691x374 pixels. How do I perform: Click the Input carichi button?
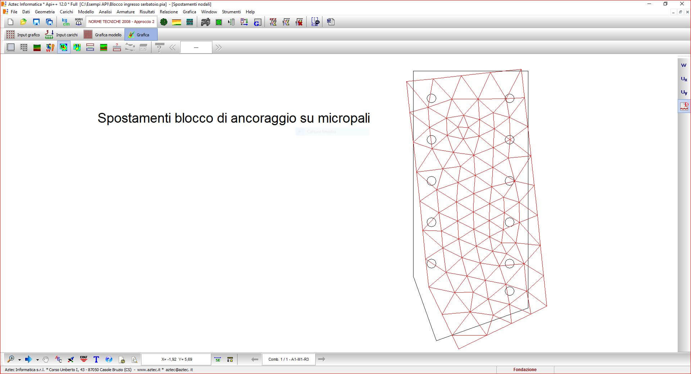tap(62, 35)
